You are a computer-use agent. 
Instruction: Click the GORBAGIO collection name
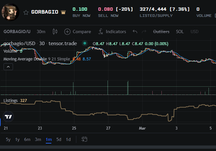pyautogui.click(x=45, y=12)
